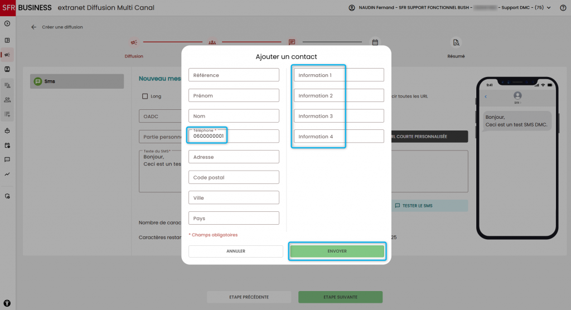Toggle the Long checkbox
Viewport: 571px width, 310px height.
[145, 96]
